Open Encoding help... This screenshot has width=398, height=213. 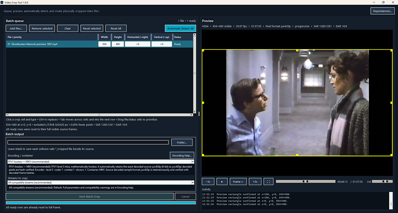click(182, 155)
